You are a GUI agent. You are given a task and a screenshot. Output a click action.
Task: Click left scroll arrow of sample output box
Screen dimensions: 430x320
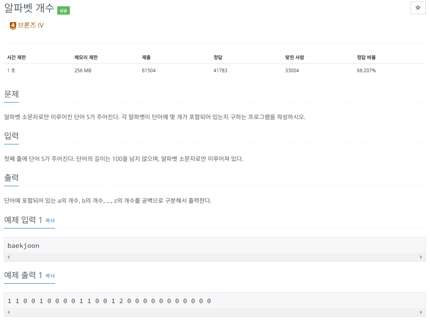click(9, 313)
